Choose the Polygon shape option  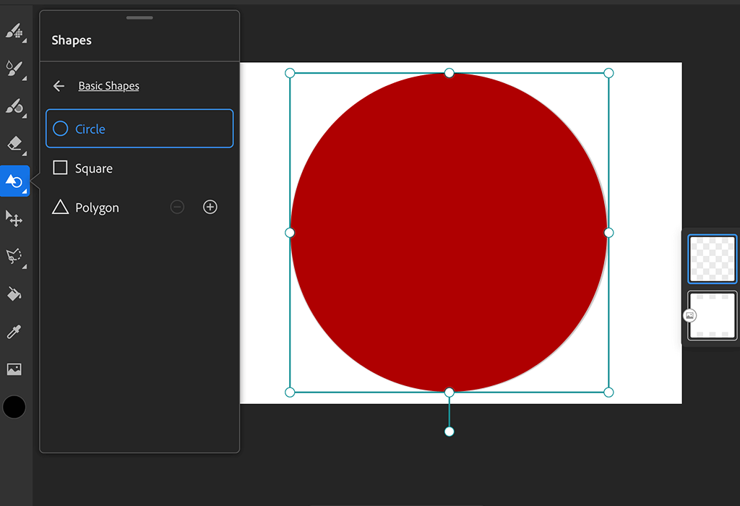(96, 207)
